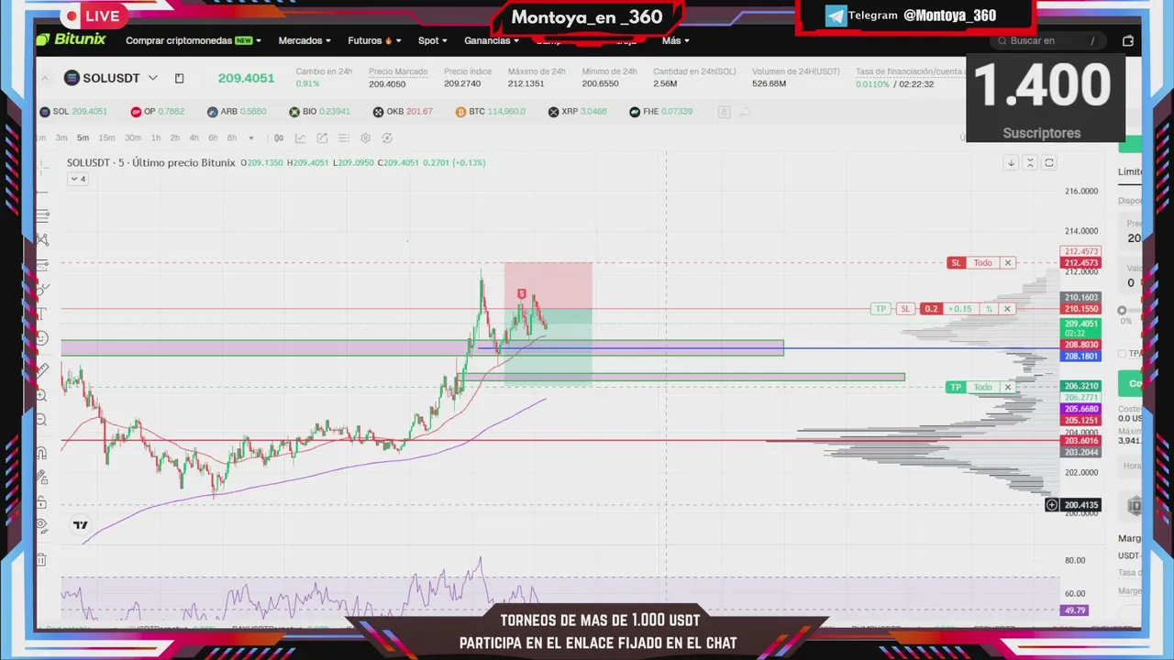Screen dimensions: 1174x660
Task: Close the SL order line at 212.4573
Action: pos(1007,263)
